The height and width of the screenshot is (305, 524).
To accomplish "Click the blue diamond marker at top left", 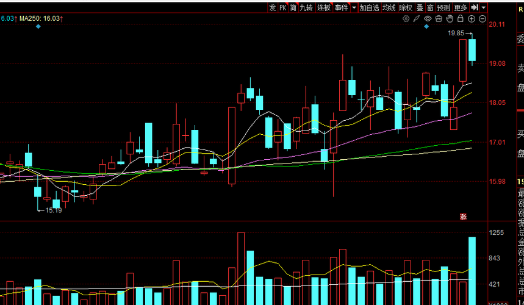I will (x=38, y=26).
